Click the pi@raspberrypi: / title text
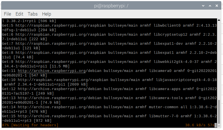This screenshot has height=130, width=223. [111, 6]
